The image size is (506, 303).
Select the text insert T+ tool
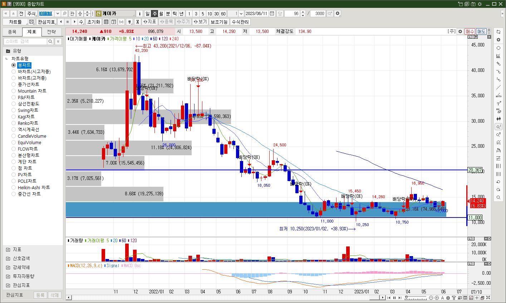tap(498, 103)
